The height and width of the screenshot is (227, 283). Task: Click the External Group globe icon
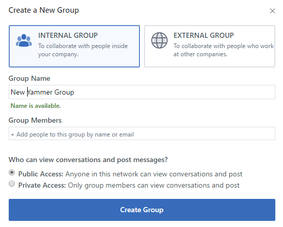tap(159, 40)
